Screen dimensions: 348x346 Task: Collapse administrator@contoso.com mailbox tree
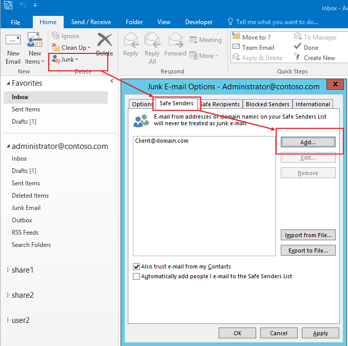click(x=8, y=146)
